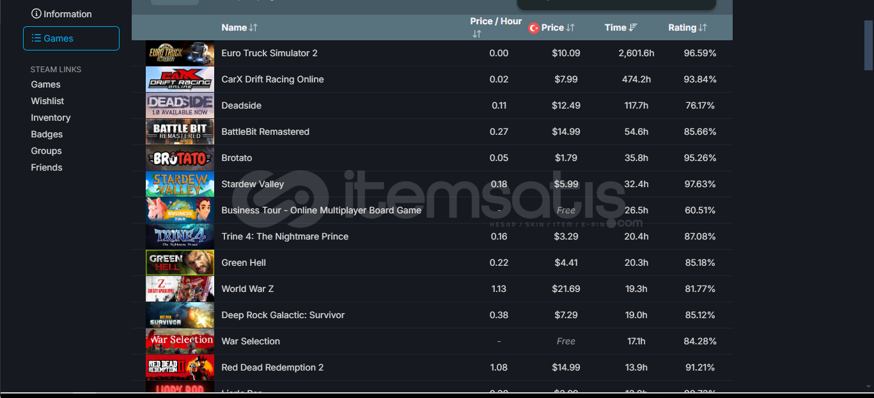Screen dimensions: 874x398
Task: Open the Trine 4 game thumbnail
Action: click(180, 236)
